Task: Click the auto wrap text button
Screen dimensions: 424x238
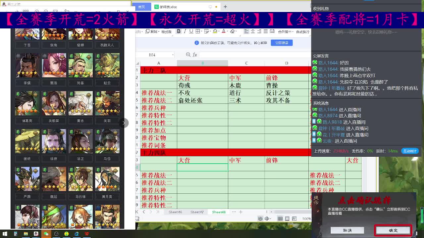Action: click(303, 32)
